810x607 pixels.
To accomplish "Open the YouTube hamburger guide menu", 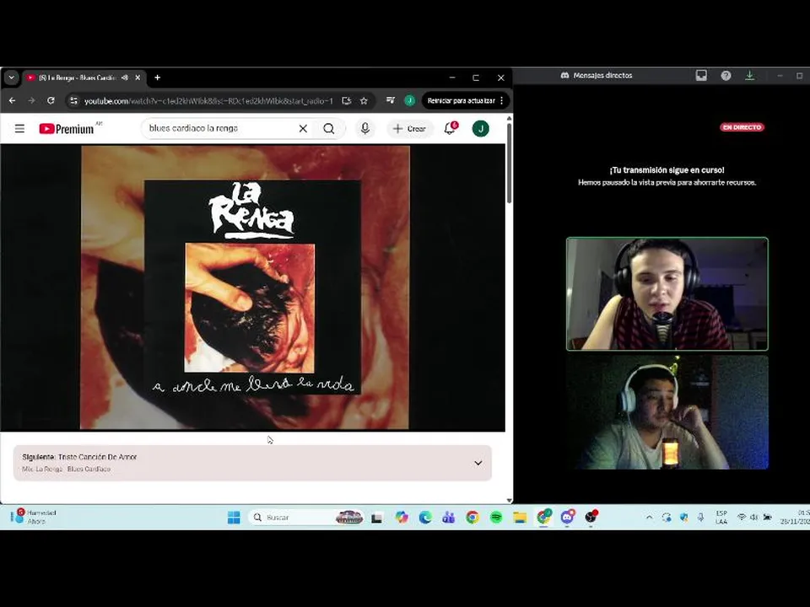I will coord(19,128).
